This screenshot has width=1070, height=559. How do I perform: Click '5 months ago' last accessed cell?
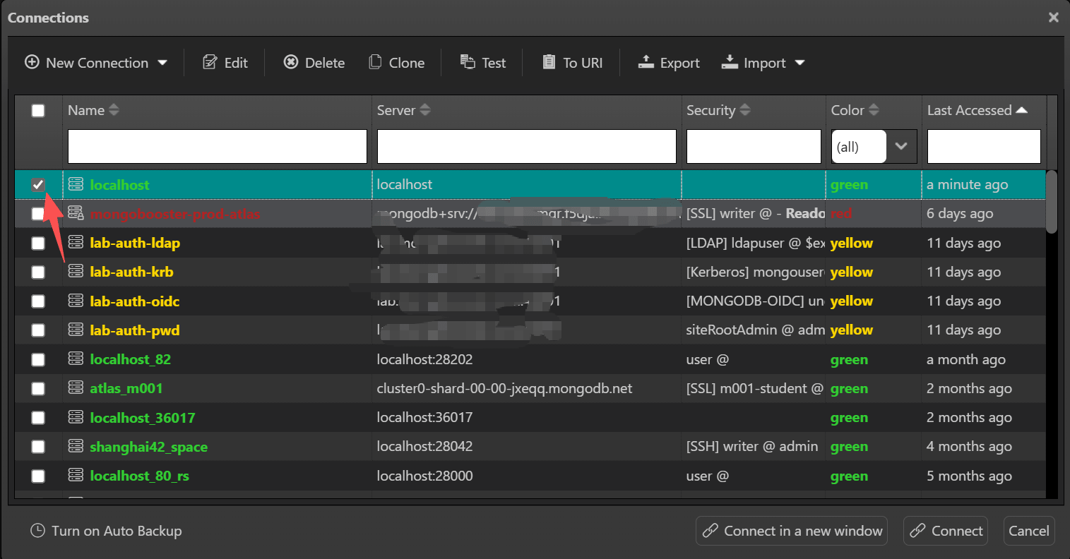984,476
